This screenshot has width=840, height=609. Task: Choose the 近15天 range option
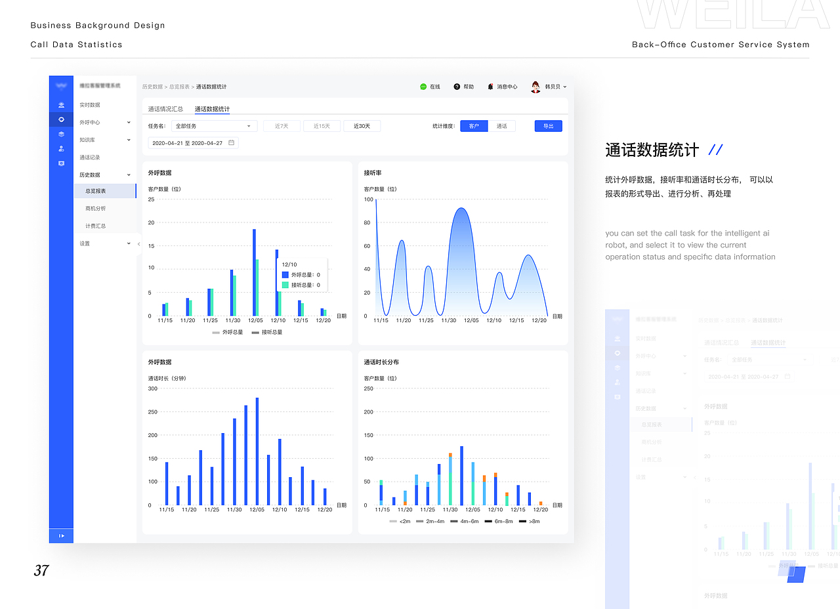pyautogui.click(x=322, y=126)
